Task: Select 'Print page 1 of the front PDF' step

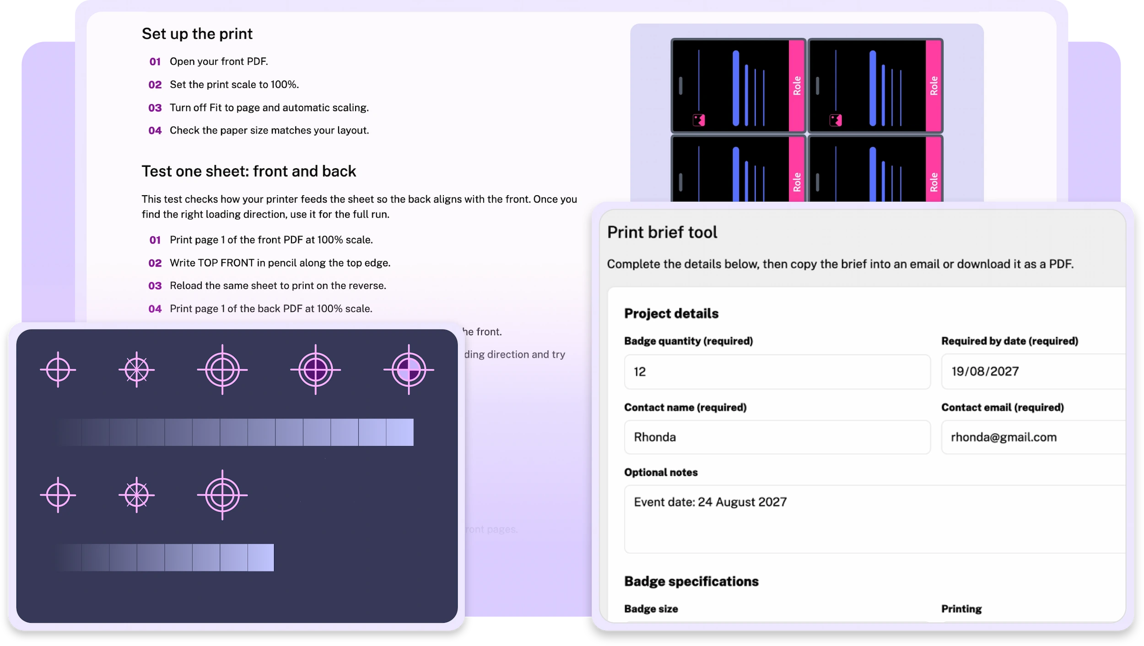Action: (271, 240)
